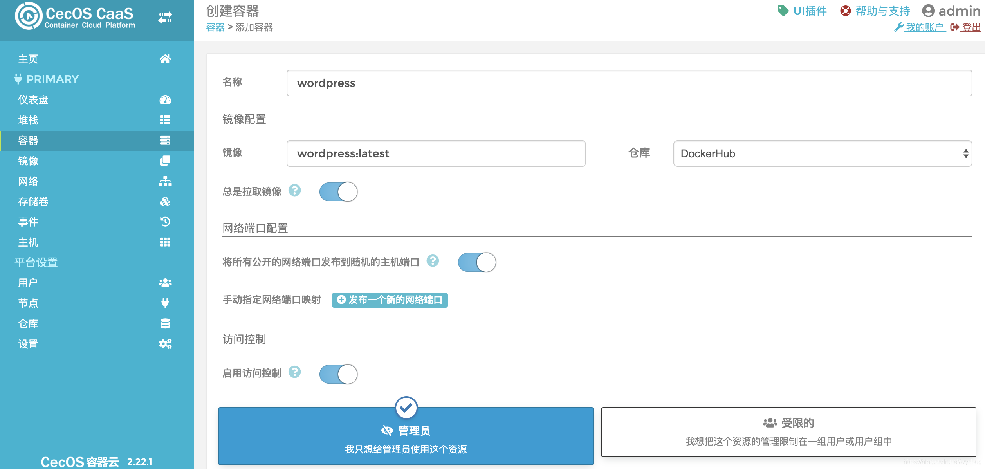Image resolution: width=985 pixels, height=469 pixels.
Task: Click help icon next to 随机的主机端口 option
Action: (433, 261)
